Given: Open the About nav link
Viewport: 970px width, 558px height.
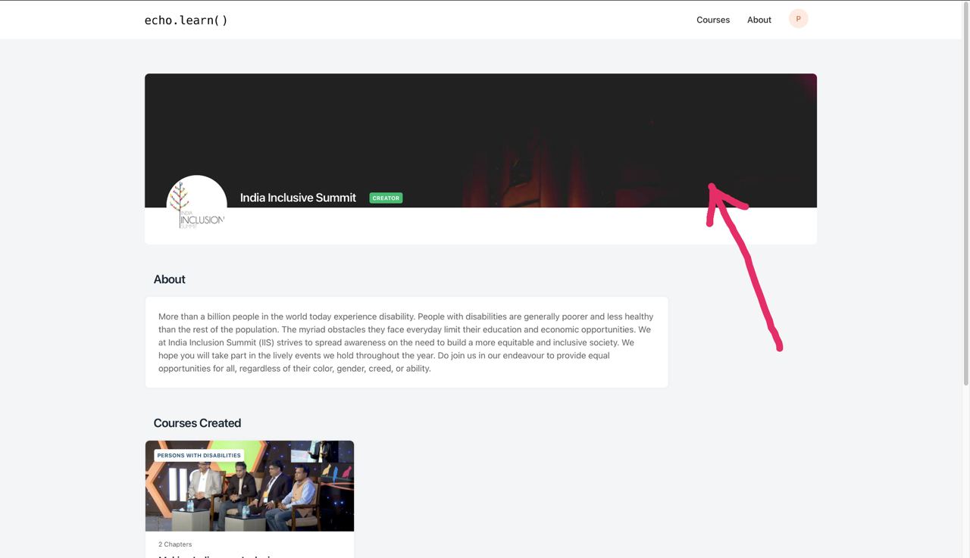Looking at the screenshot, I should coord(759,20).
